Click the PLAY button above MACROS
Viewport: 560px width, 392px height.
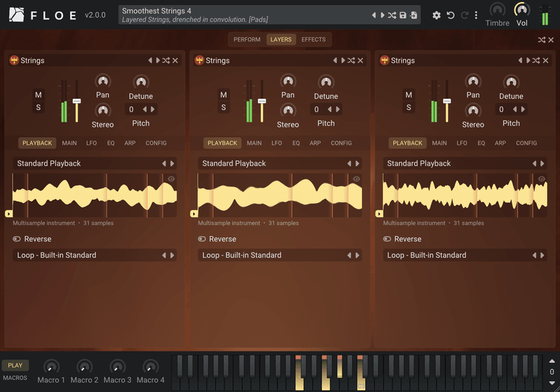pyautogui.click(x=15, y=365)
